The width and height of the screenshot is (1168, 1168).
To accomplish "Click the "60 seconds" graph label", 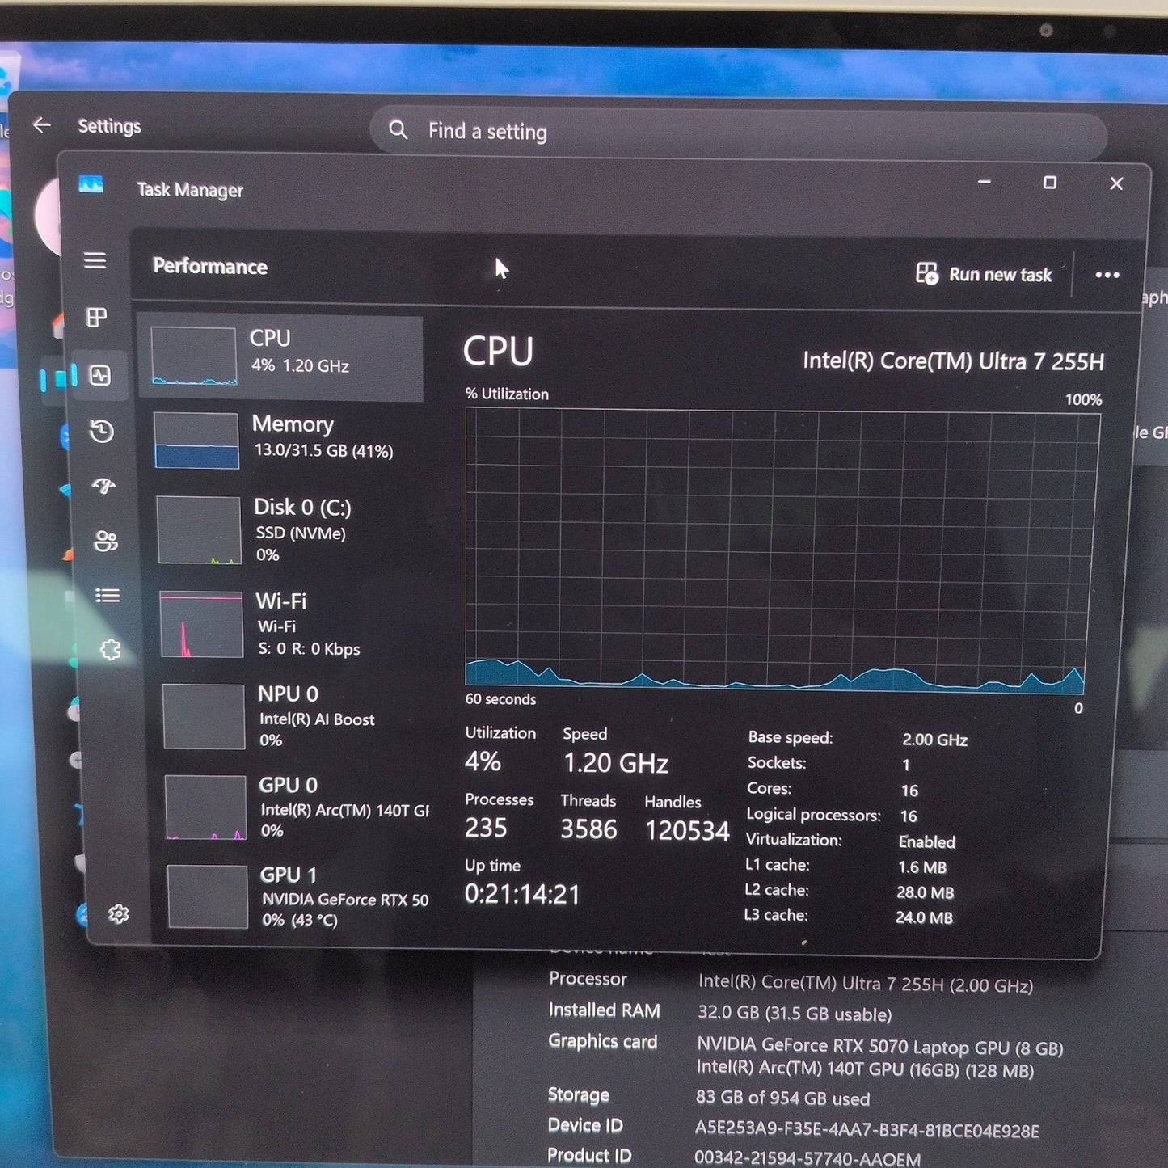I will pyautogui.click(x=500, y=699).
